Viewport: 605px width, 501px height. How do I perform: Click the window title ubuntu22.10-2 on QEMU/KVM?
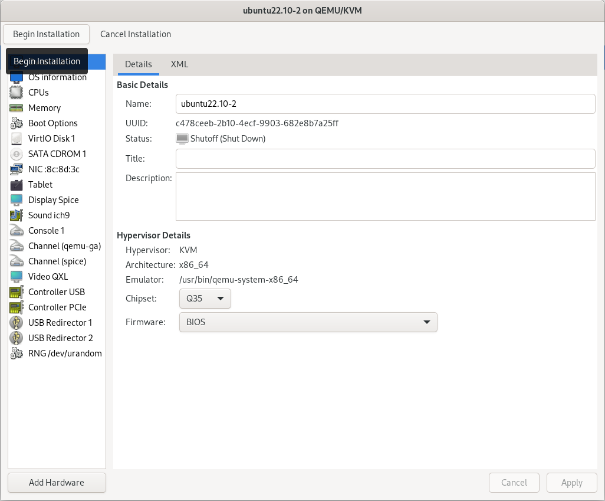302,11
